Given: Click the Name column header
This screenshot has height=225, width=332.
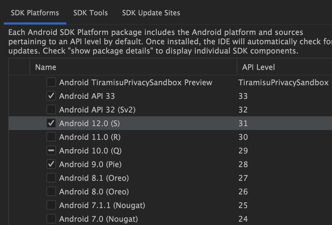Looking at the screenshot, I should pyautogui.click(x=45, y=67).
